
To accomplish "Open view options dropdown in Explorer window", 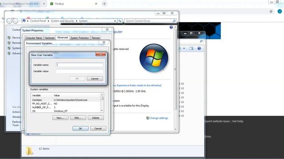I will point(184,48).
